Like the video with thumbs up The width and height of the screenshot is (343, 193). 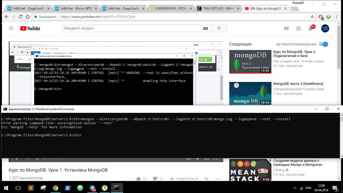pyautogui.click(x=138, y=179)
